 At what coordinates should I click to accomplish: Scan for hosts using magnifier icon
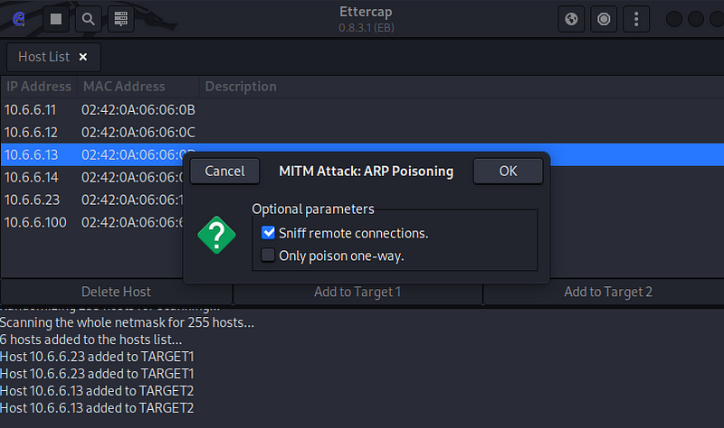pyautogui.click(x=88, y=19)
